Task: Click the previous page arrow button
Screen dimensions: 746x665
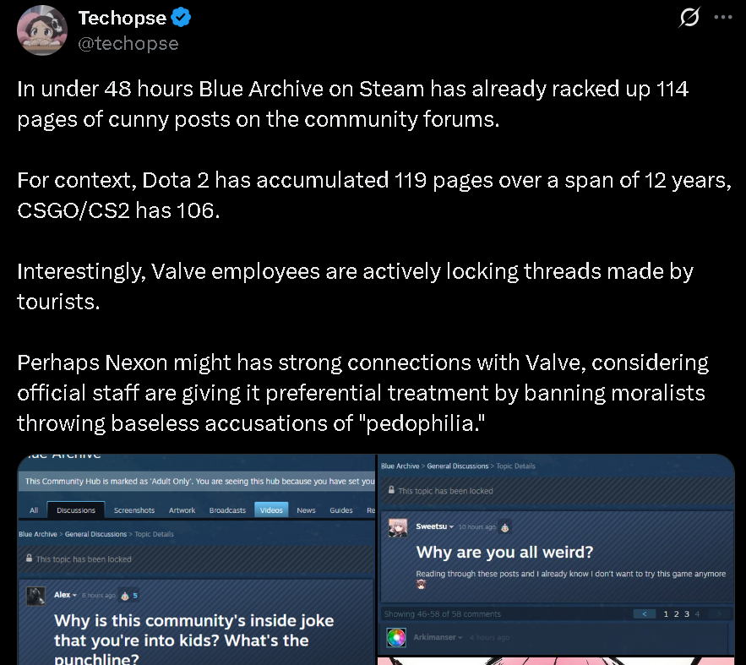Action: [x=645, y=614]
